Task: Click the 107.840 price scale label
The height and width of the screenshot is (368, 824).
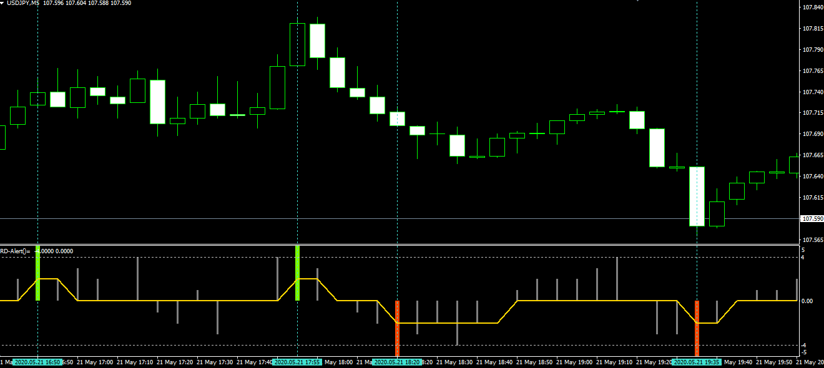Action: pyautogui.click(x=812, y=7)
